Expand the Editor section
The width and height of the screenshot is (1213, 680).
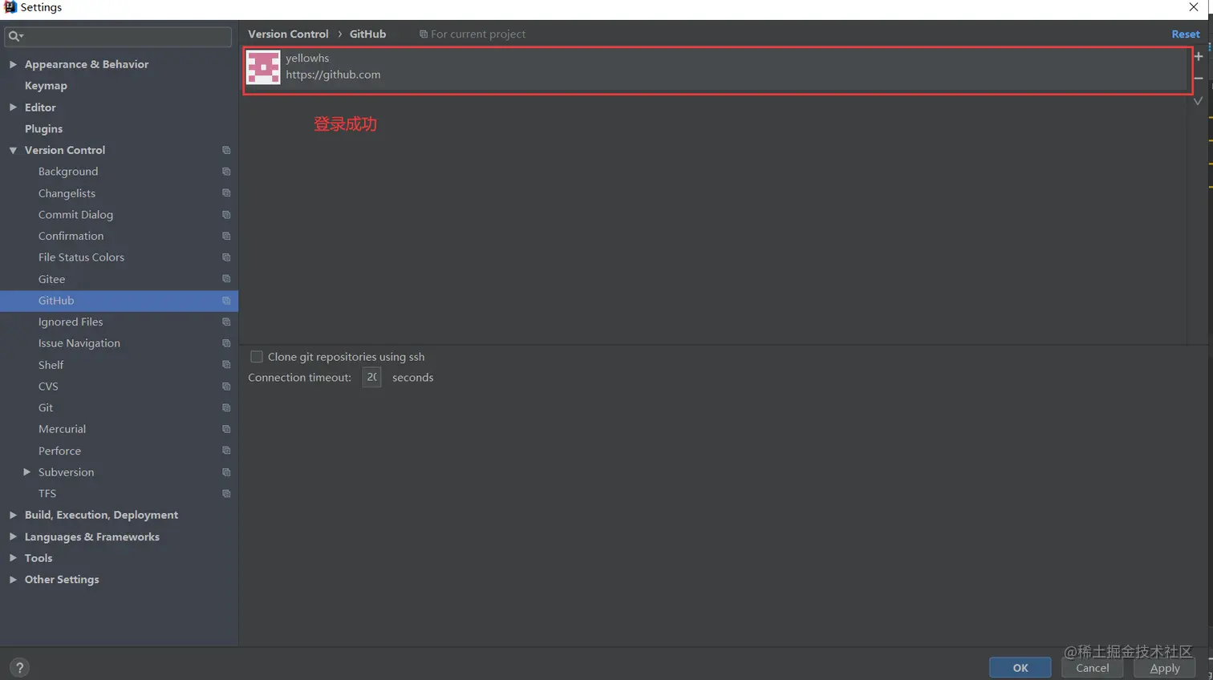tap(13, 107)
